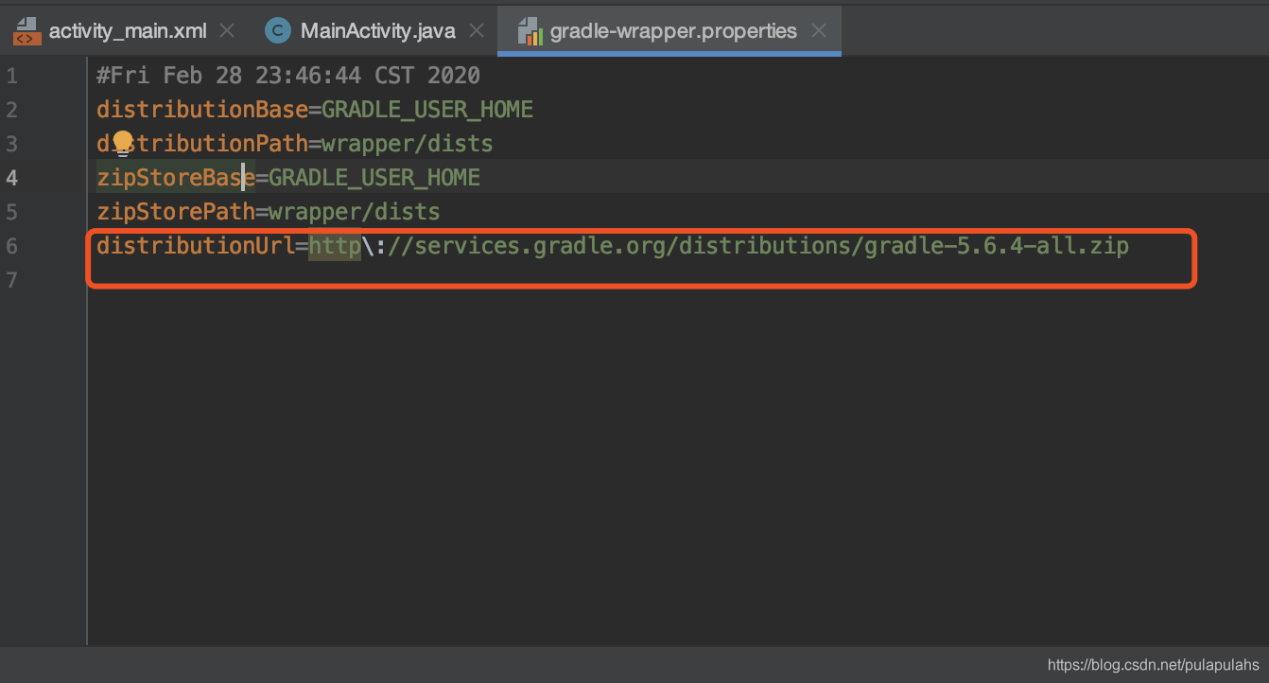Click line number 7 in the gutter

[11, 280]
